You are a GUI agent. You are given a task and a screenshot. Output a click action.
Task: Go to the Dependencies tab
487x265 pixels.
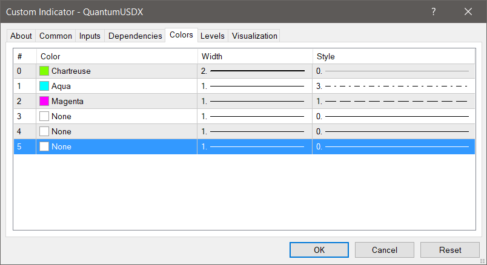pos(135,36)
